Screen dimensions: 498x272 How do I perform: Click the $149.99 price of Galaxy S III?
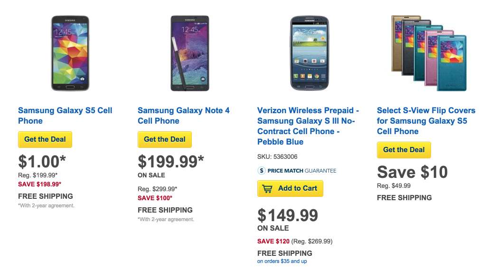[288, 215]
